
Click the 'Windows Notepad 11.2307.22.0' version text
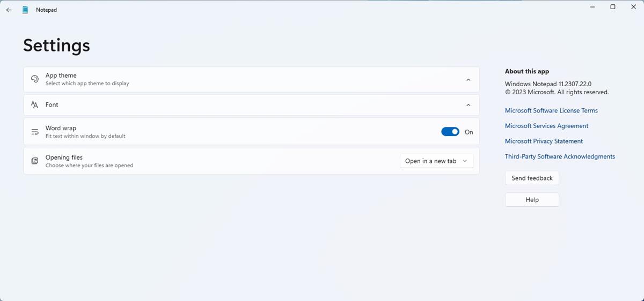coord(548,84)
